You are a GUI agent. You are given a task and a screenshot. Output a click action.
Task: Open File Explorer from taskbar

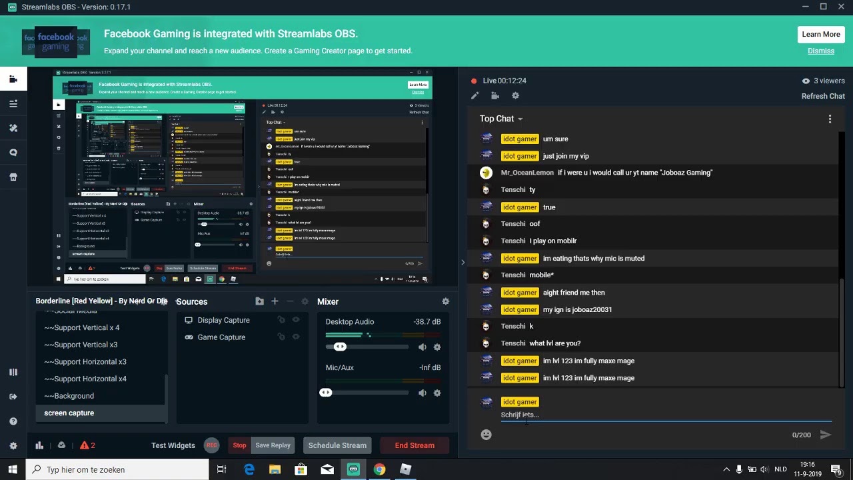click(x=275, y=469)
